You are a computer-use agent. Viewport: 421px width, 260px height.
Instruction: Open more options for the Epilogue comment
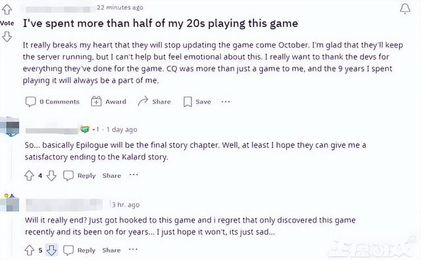click(x=134, y=175)
